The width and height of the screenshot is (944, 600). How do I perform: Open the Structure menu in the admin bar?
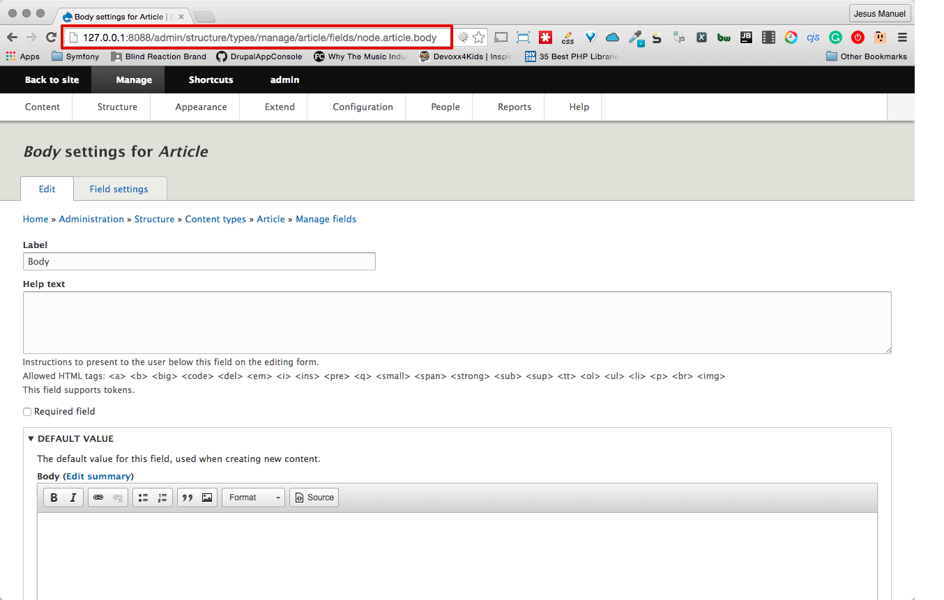[x=117, y=107]
